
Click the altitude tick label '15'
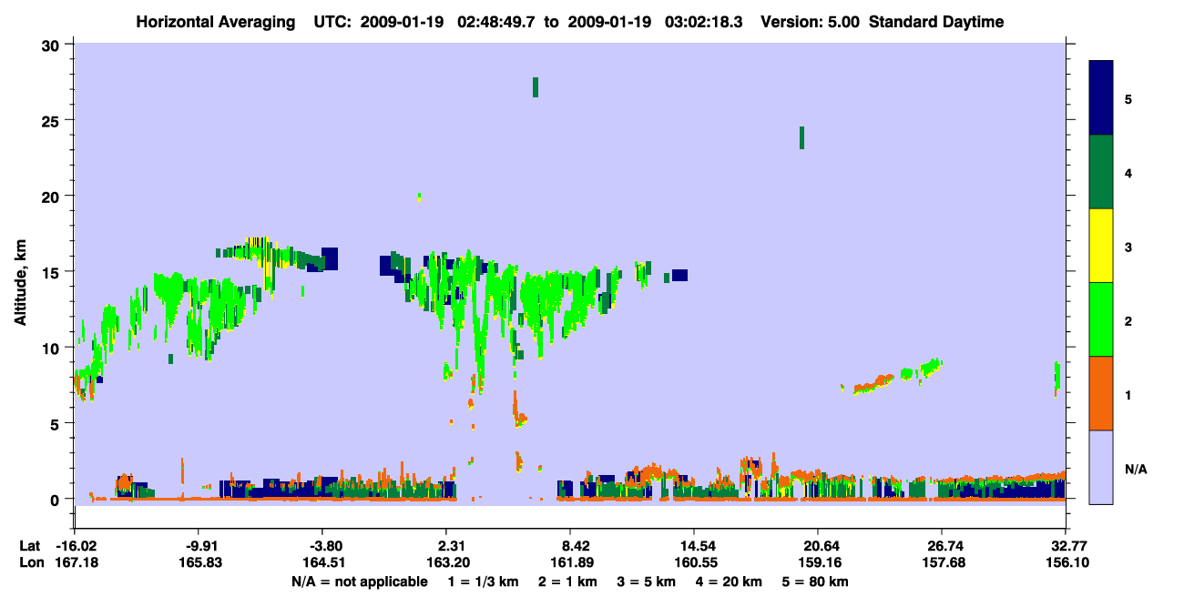tap(52, 272)
